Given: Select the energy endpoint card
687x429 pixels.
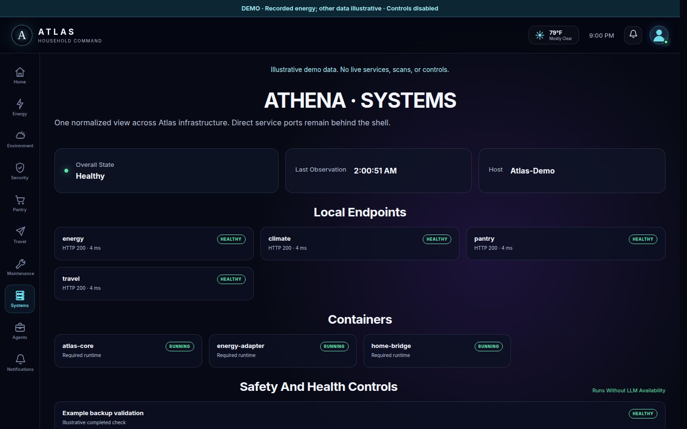Looking at the screenshot, I should pos(154,244).
